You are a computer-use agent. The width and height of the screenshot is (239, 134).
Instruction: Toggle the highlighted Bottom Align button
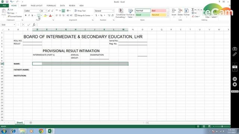pyautogui.click(x=63, y=11)
